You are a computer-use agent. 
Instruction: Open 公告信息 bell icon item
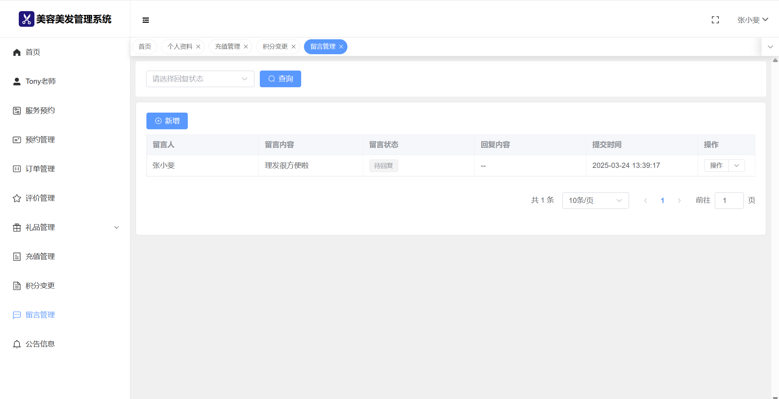[17, 344]
